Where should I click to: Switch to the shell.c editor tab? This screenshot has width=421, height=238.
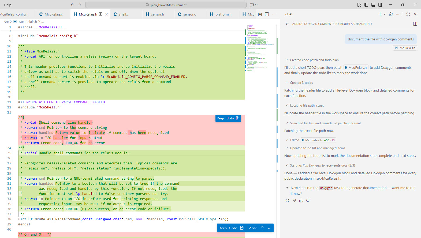124,14
